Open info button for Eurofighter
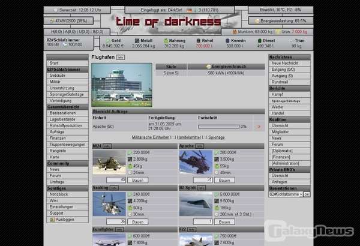 (x=119, y=229)
